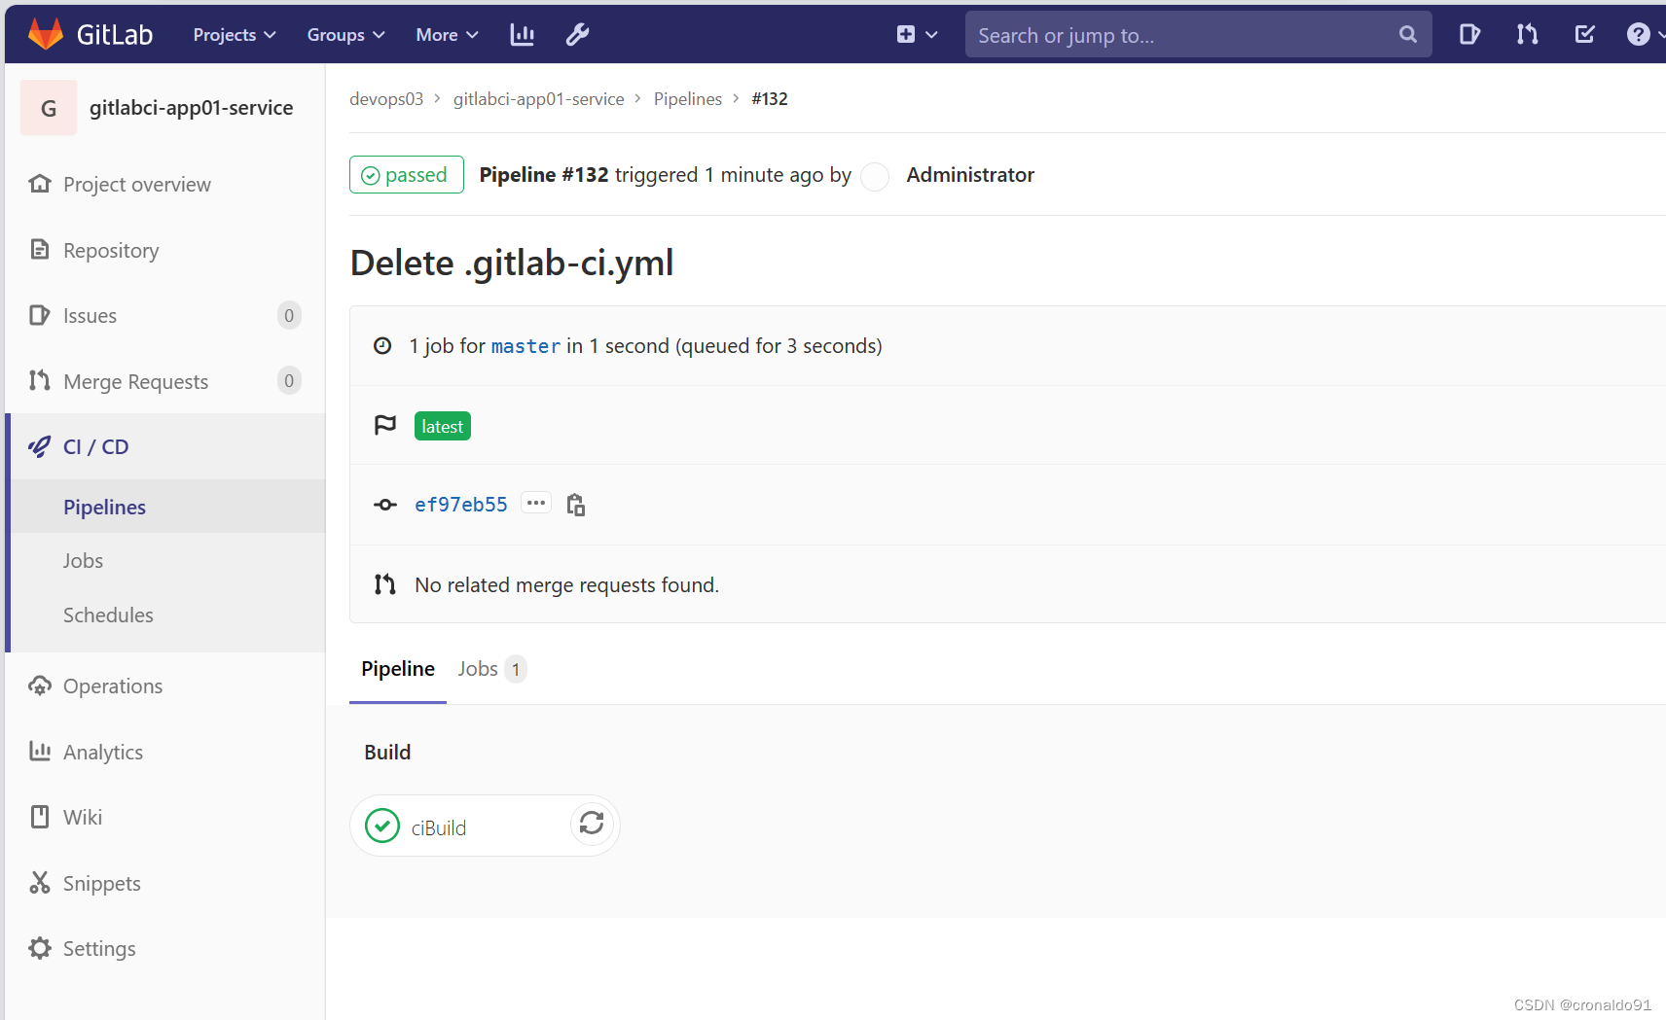Image resolution: width=1666 pixels, height=1020 pixels.
Task: Click the sidebar Analytics chart icon
Action: [40, 751]
